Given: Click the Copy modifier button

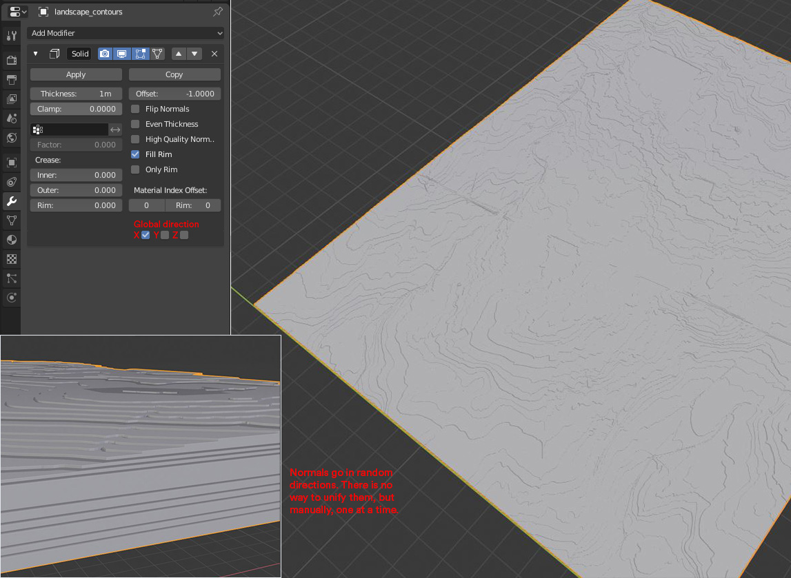Looking at the screenshot, I should [174, 74].
